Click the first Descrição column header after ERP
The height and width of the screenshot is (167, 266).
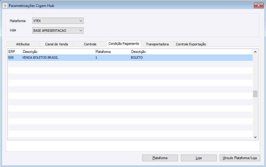coord(58,52)
